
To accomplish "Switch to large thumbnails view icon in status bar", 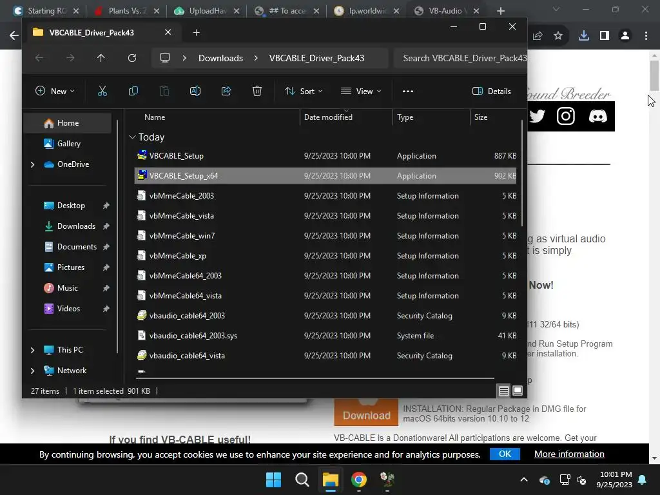I will point(518,391).
